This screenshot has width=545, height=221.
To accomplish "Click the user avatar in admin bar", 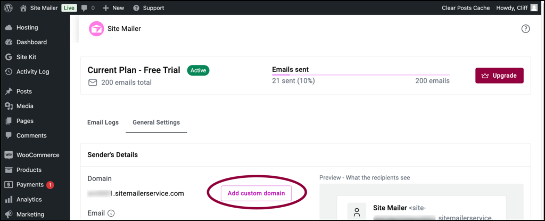I will tap(534, 8).
